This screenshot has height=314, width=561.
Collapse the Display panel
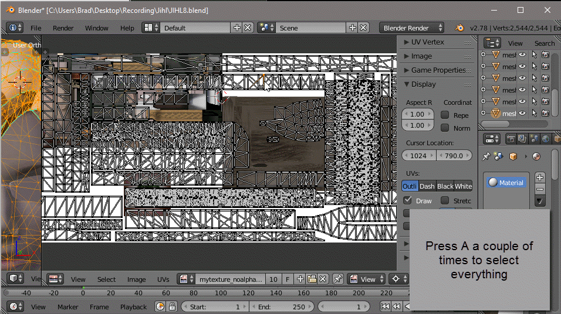click(x=423, y=84)
